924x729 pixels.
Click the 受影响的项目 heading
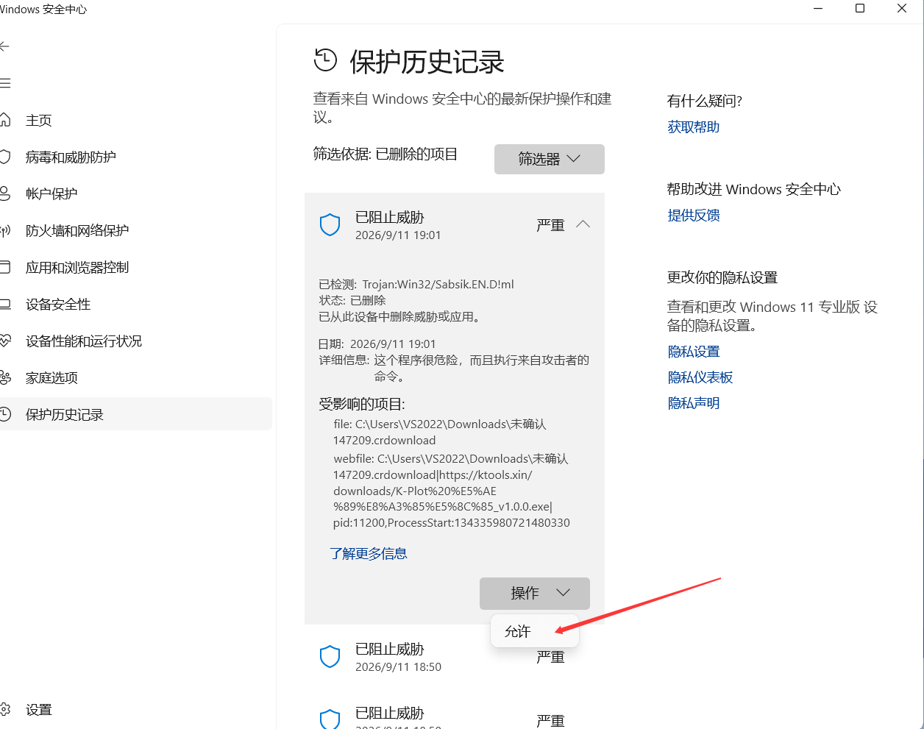click(362, 404)
